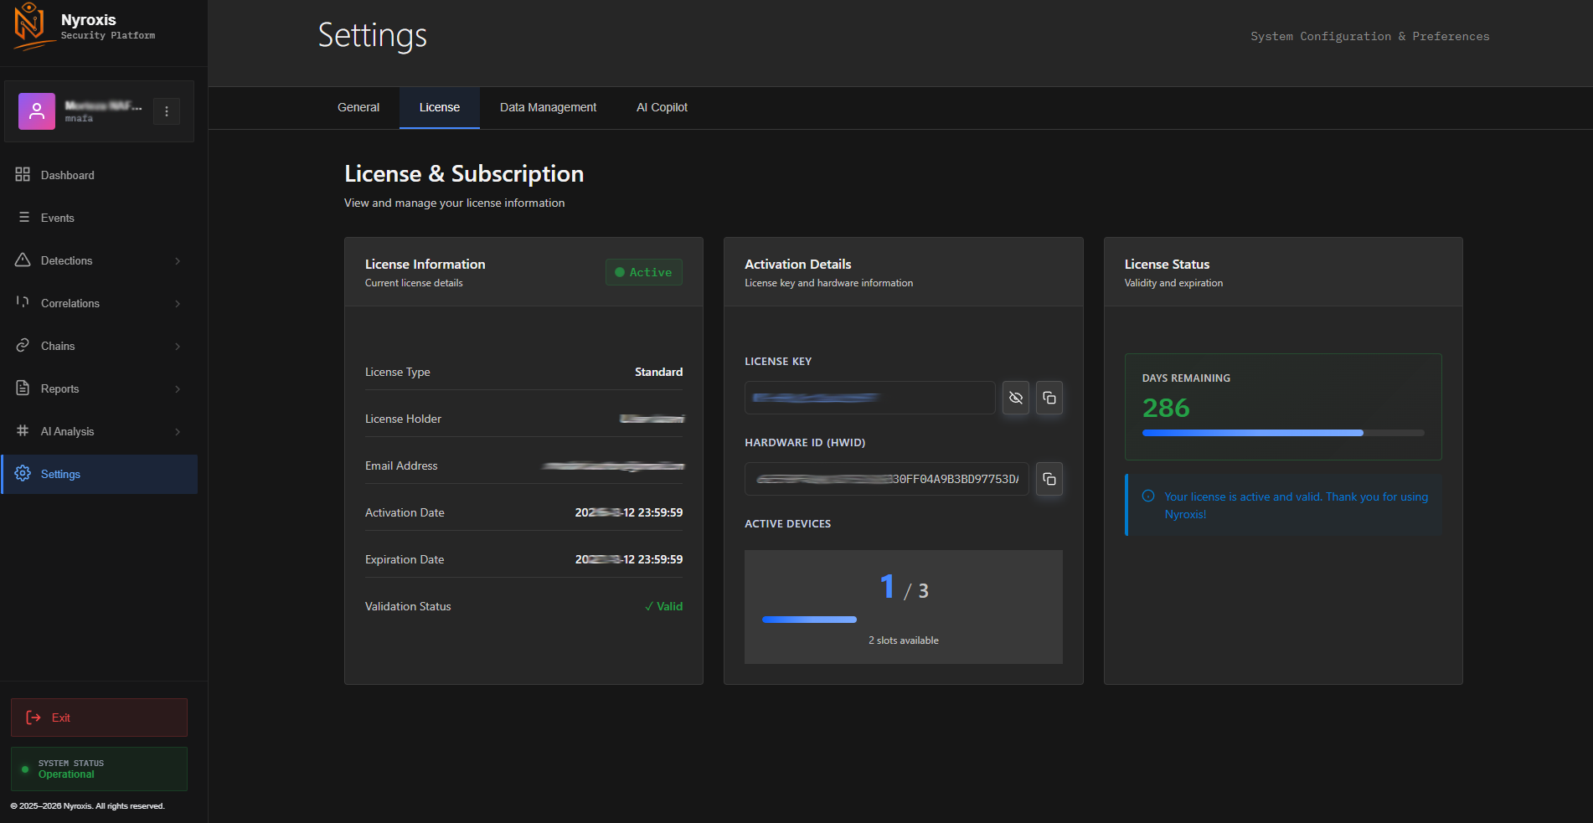Click the '1 / 3' active devices count
Viewport: 1593px width, 823px height.
pyautogui.click(x=904, y=588)
